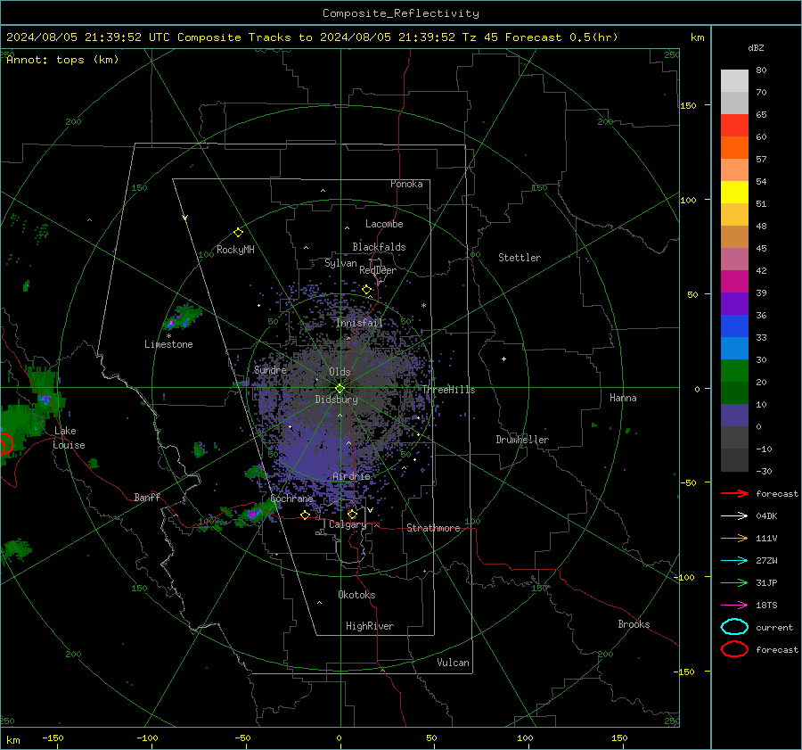The width and height of the screenshot is (802, 750).
Task: Click the dBZ legend heading
Action: (756, 47)
